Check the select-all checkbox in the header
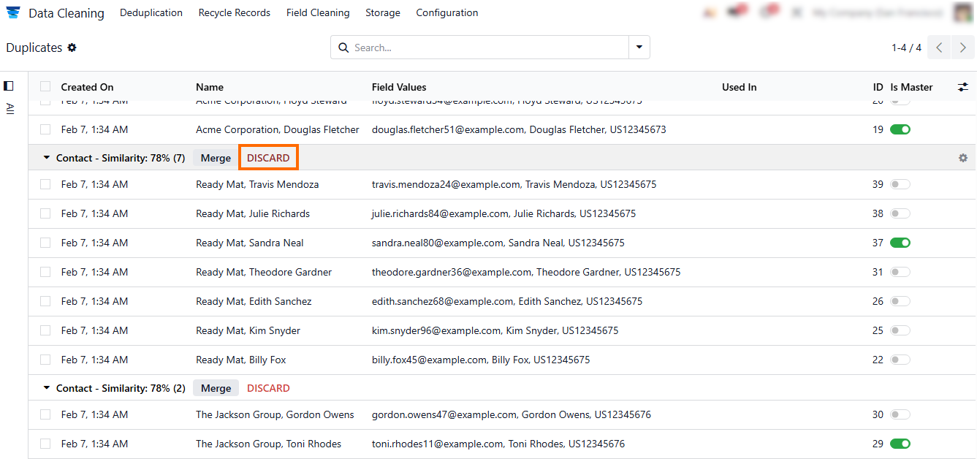 coord(45,86)
